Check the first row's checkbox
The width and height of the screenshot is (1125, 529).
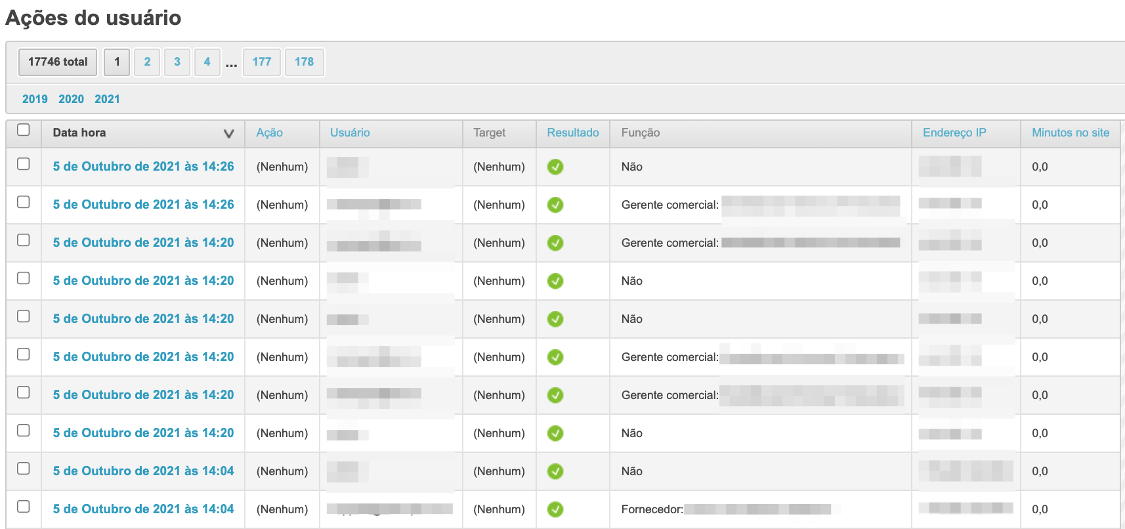point(24,164)
